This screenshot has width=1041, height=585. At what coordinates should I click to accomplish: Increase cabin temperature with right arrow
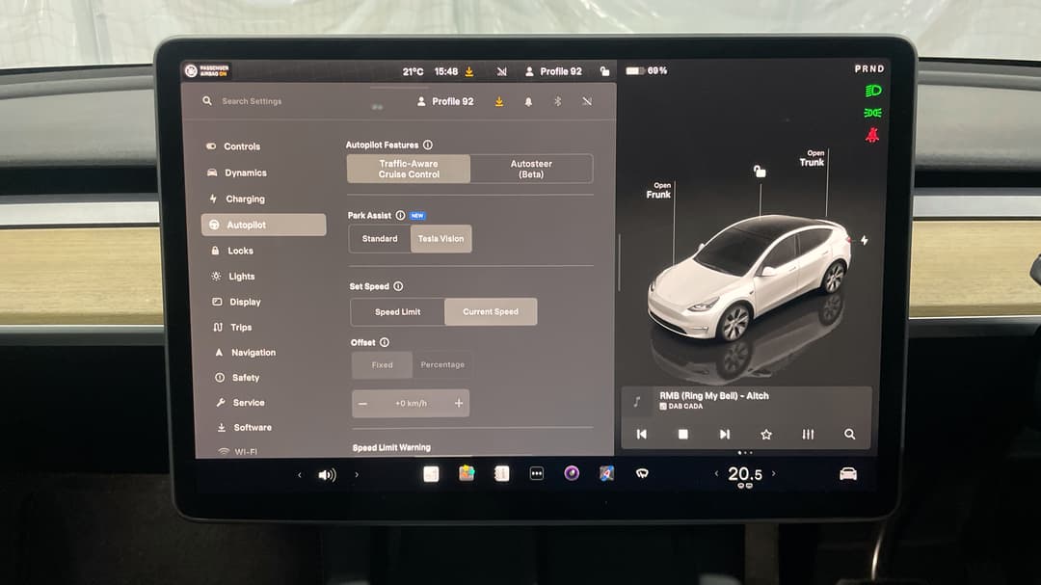tap(773, 473)
